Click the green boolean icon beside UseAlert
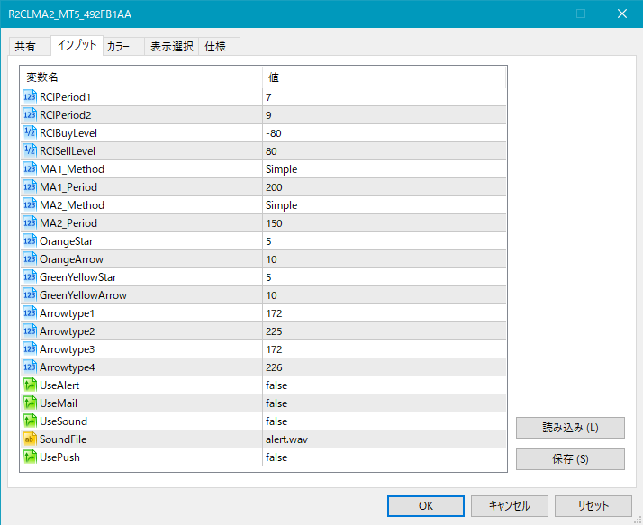 tap(30, 385)
